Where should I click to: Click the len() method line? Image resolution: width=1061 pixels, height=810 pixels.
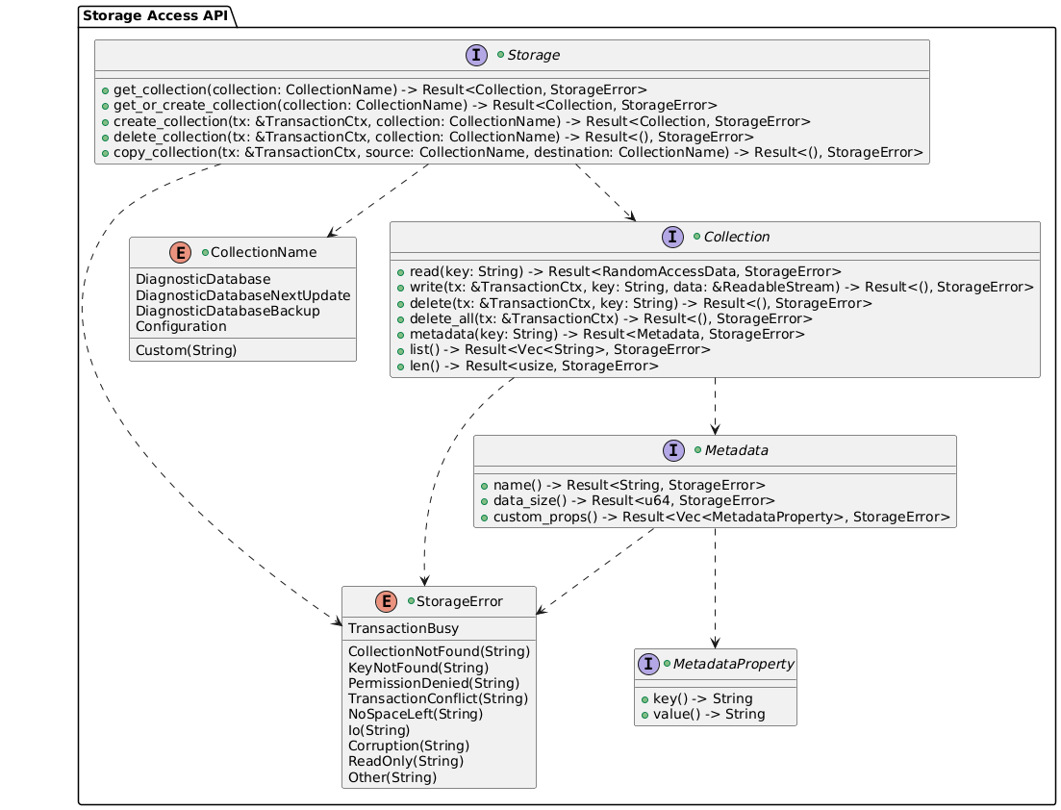pos(534,367)
